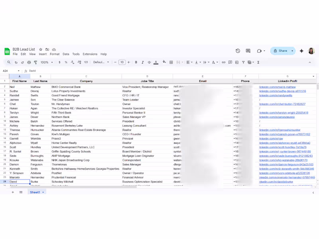Screen dimensions: 319x239
Task: Open Name box dropdown arrow
Action: click(x=18, y=71)
